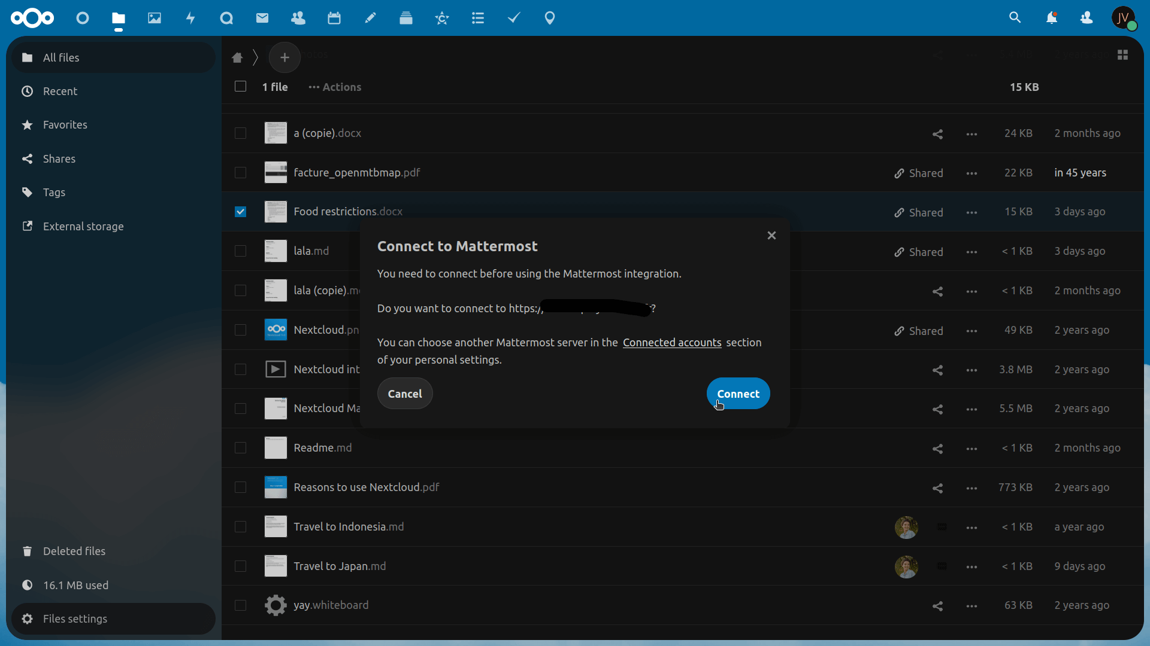
Task: Open the notifications bell
Action: [x=1052, y=18]
